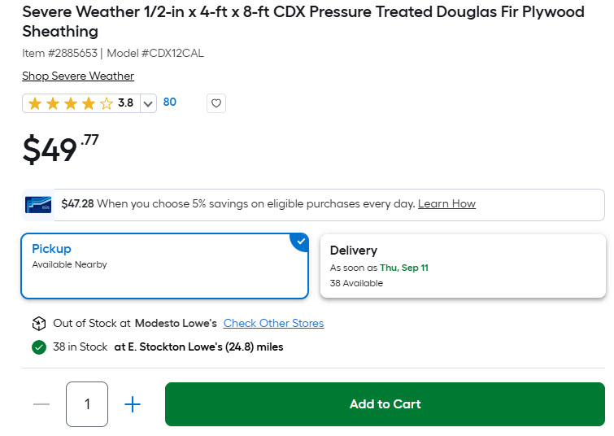Click the minus icon to decrease quantity
The width and height of the screenshot is (614, 436).
pyautogui.click(x=41, y=404)
